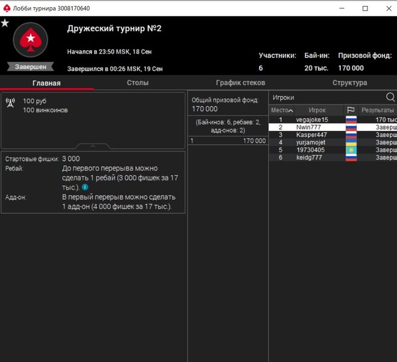Image resolution: width=397 pixels, height=362 pixels.
Task: Switch to the Структура tab
Action: point(349,83)
